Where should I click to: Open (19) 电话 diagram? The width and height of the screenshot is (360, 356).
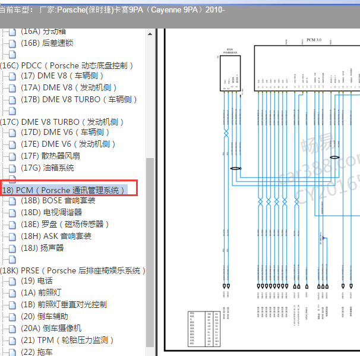(37, 281)
